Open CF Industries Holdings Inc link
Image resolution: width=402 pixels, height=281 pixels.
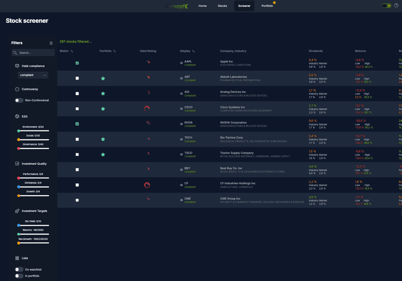tap(237, 183)
